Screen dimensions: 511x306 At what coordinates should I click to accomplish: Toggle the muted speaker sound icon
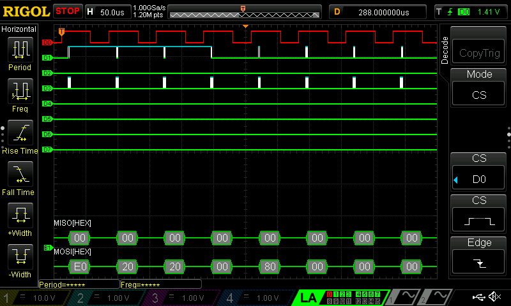(x=494, y=297)
